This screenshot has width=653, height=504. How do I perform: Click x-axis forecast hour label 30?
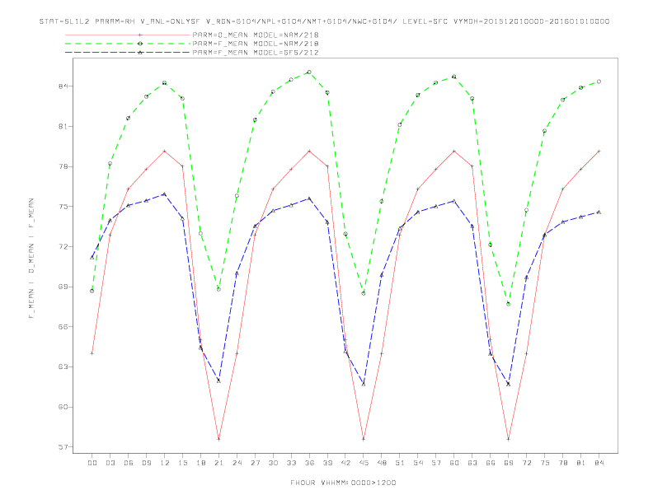(x=273, y=463)
